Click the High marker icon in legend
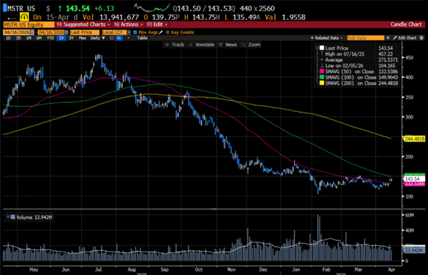Viewport: 428px width, 275px height. click(322, 54)
